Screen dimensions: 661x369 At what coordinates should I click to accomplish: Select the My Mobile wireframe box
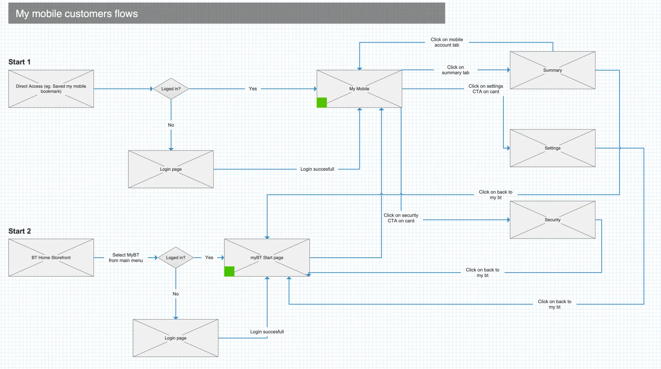click(x=359, y=89)
